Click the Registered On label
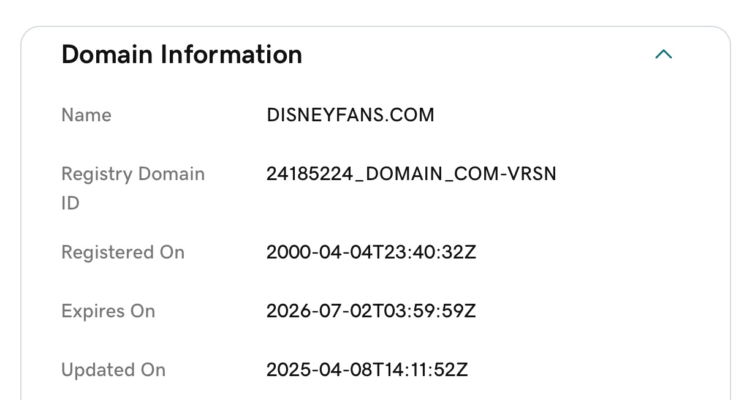 123,252
